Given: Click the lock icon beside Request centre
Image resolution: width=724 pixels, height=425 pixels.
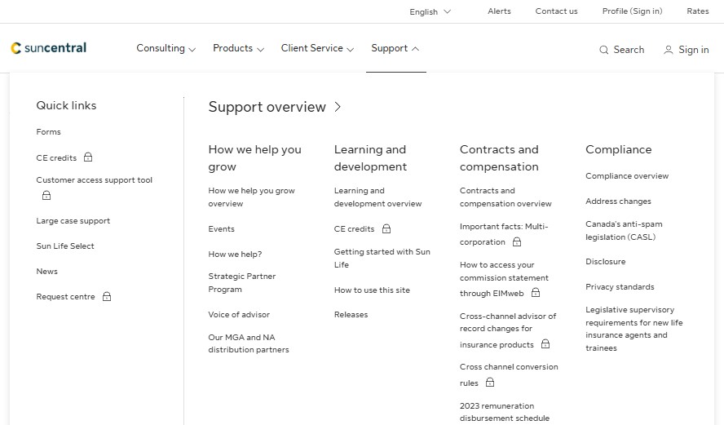Looking at the screenshot, I should [x=107, y=297].
